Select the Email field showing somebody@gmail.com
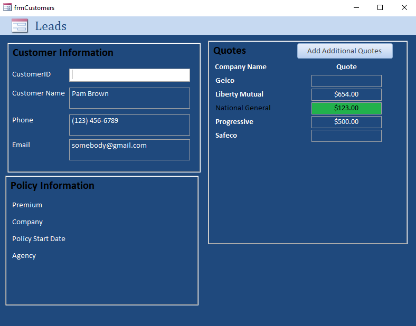This screenshot has width=416, height=326. click(129, 150)
